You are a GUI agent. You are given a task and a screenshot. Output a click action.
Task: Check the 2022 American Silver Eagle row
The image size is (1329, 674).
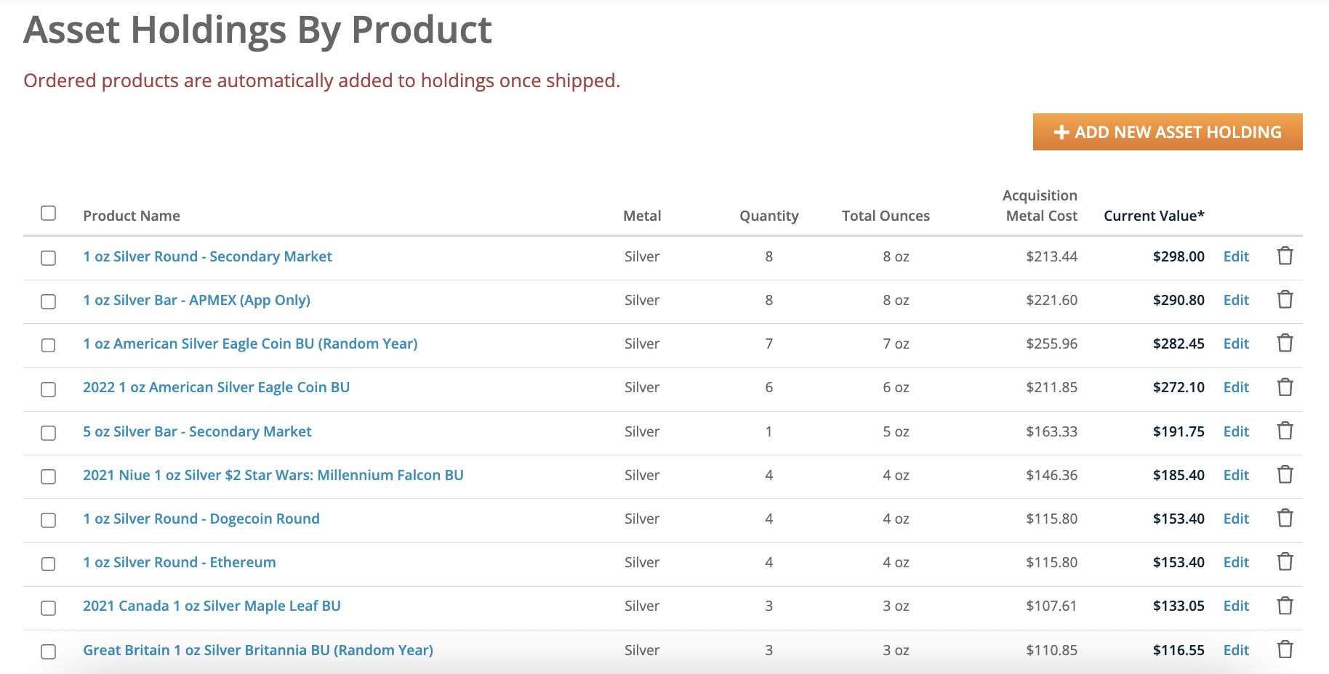48,389
